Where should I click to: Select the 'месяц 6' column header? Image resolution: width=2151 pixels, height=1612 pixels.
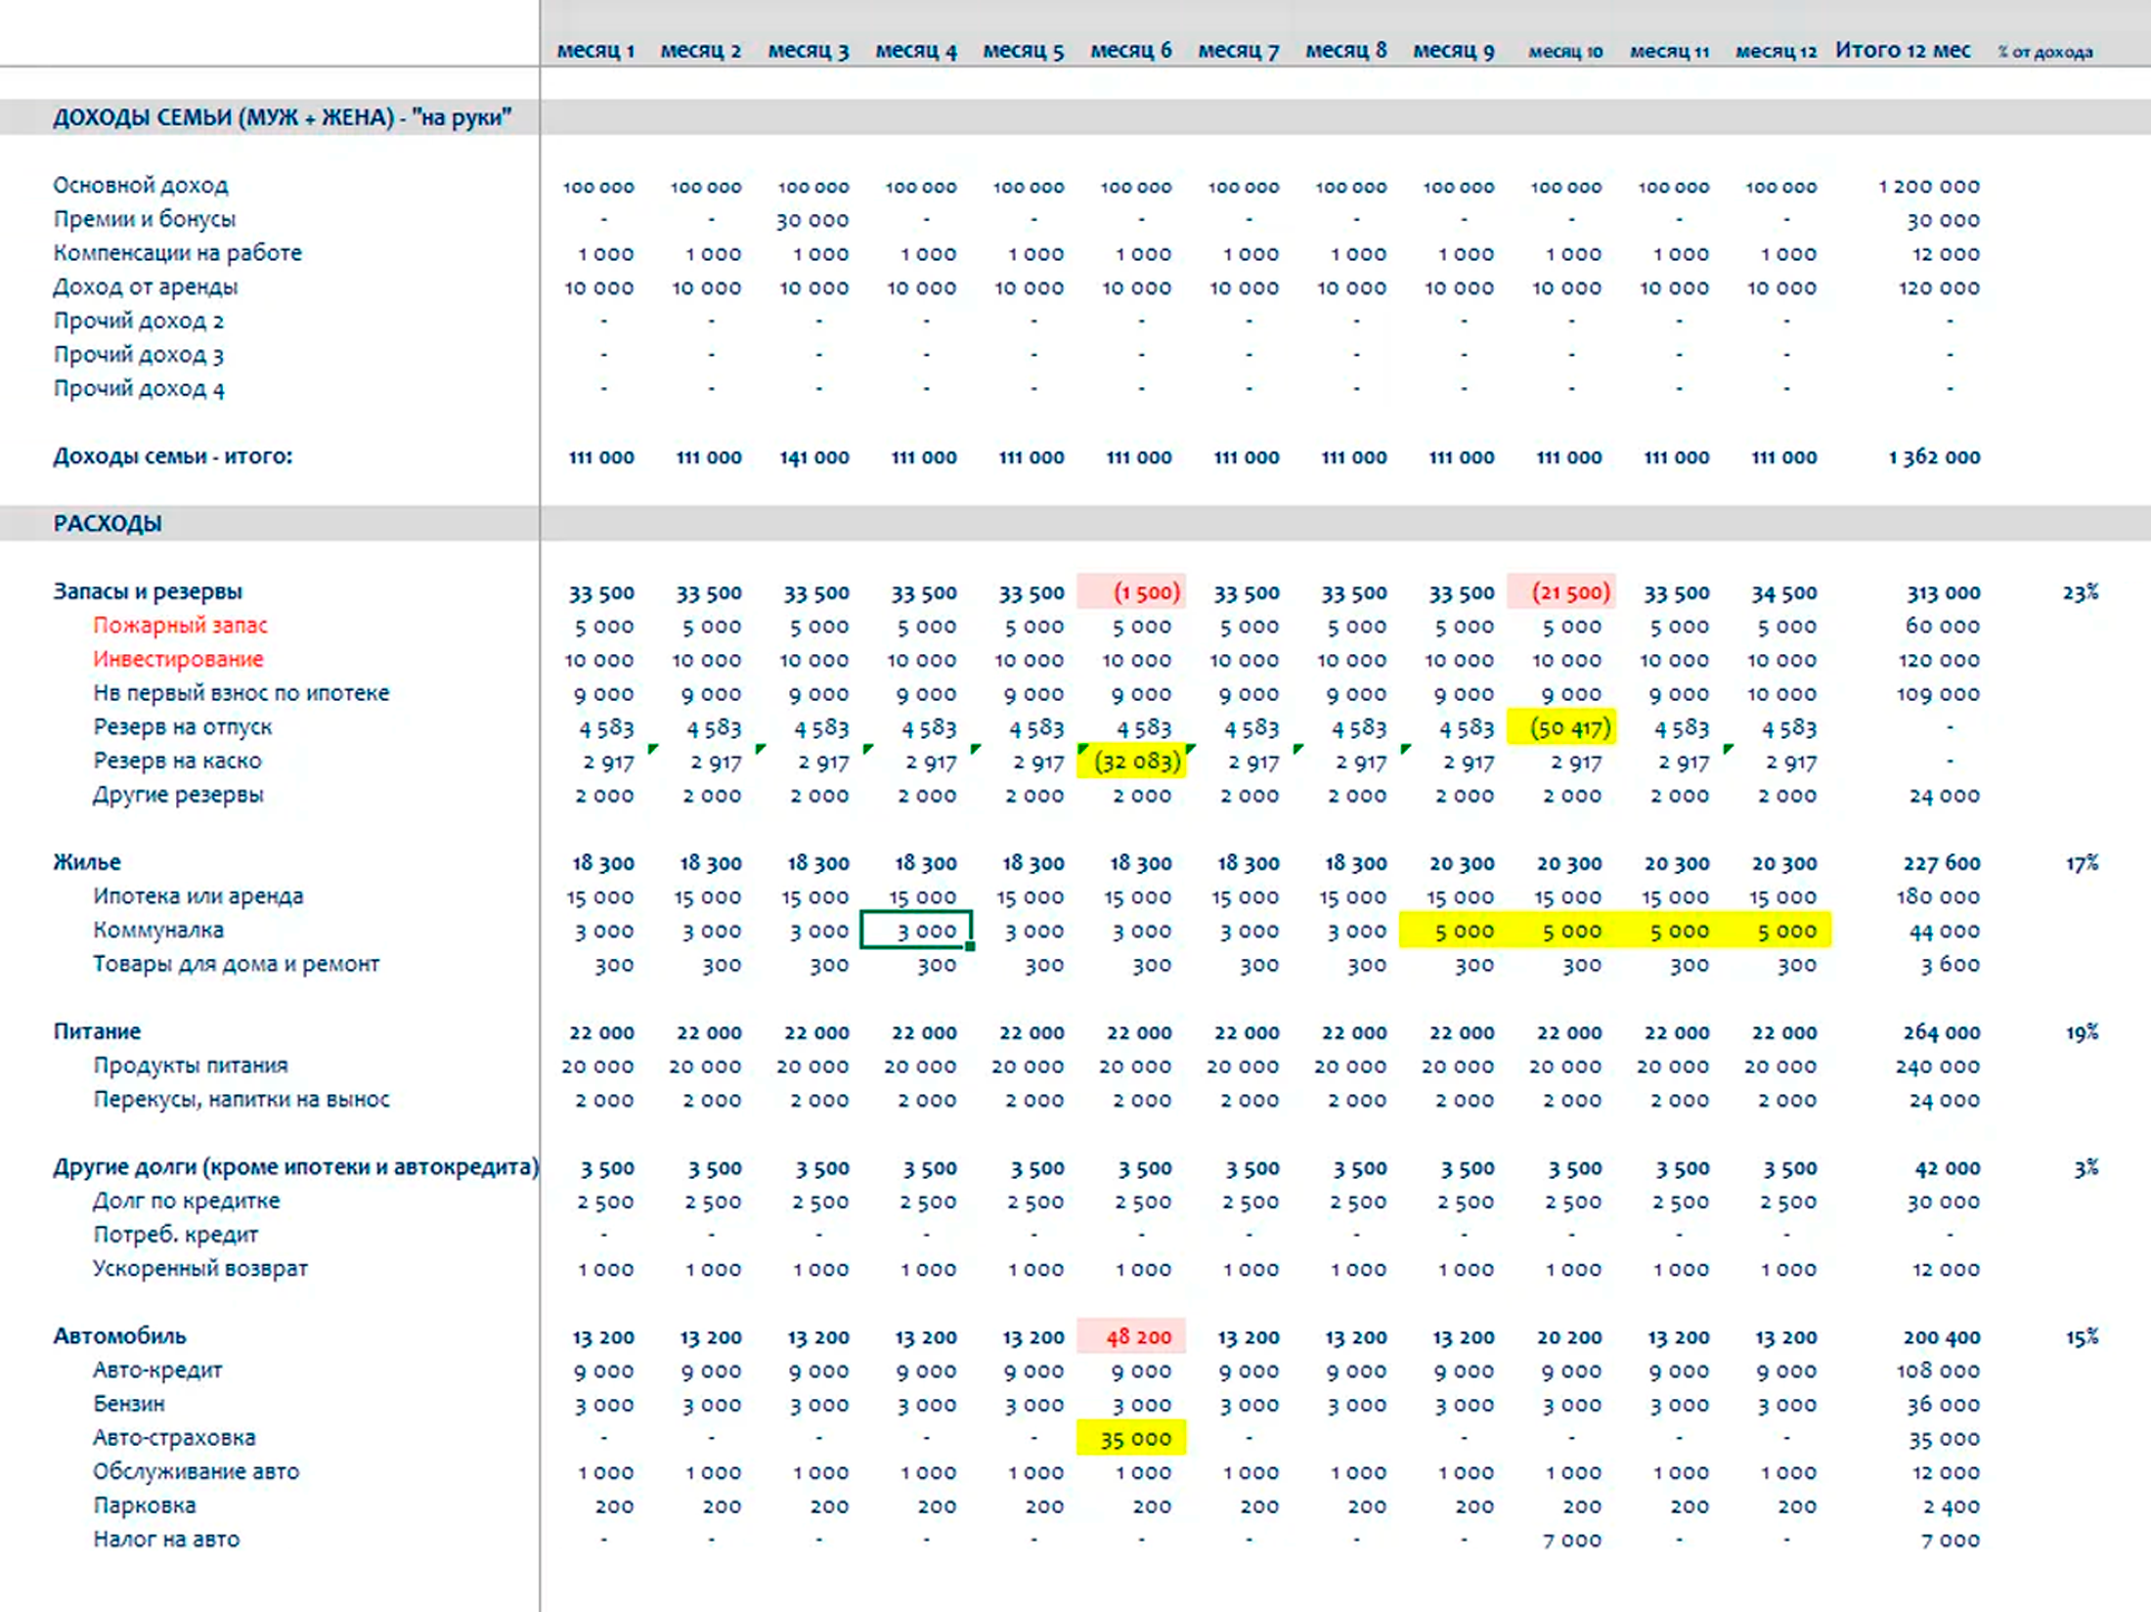[1131, 51]
